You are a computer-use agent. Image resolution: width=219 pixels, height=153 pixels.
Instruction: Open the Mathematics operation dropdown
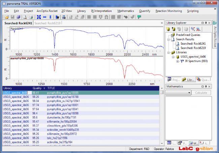click(189, 93)
